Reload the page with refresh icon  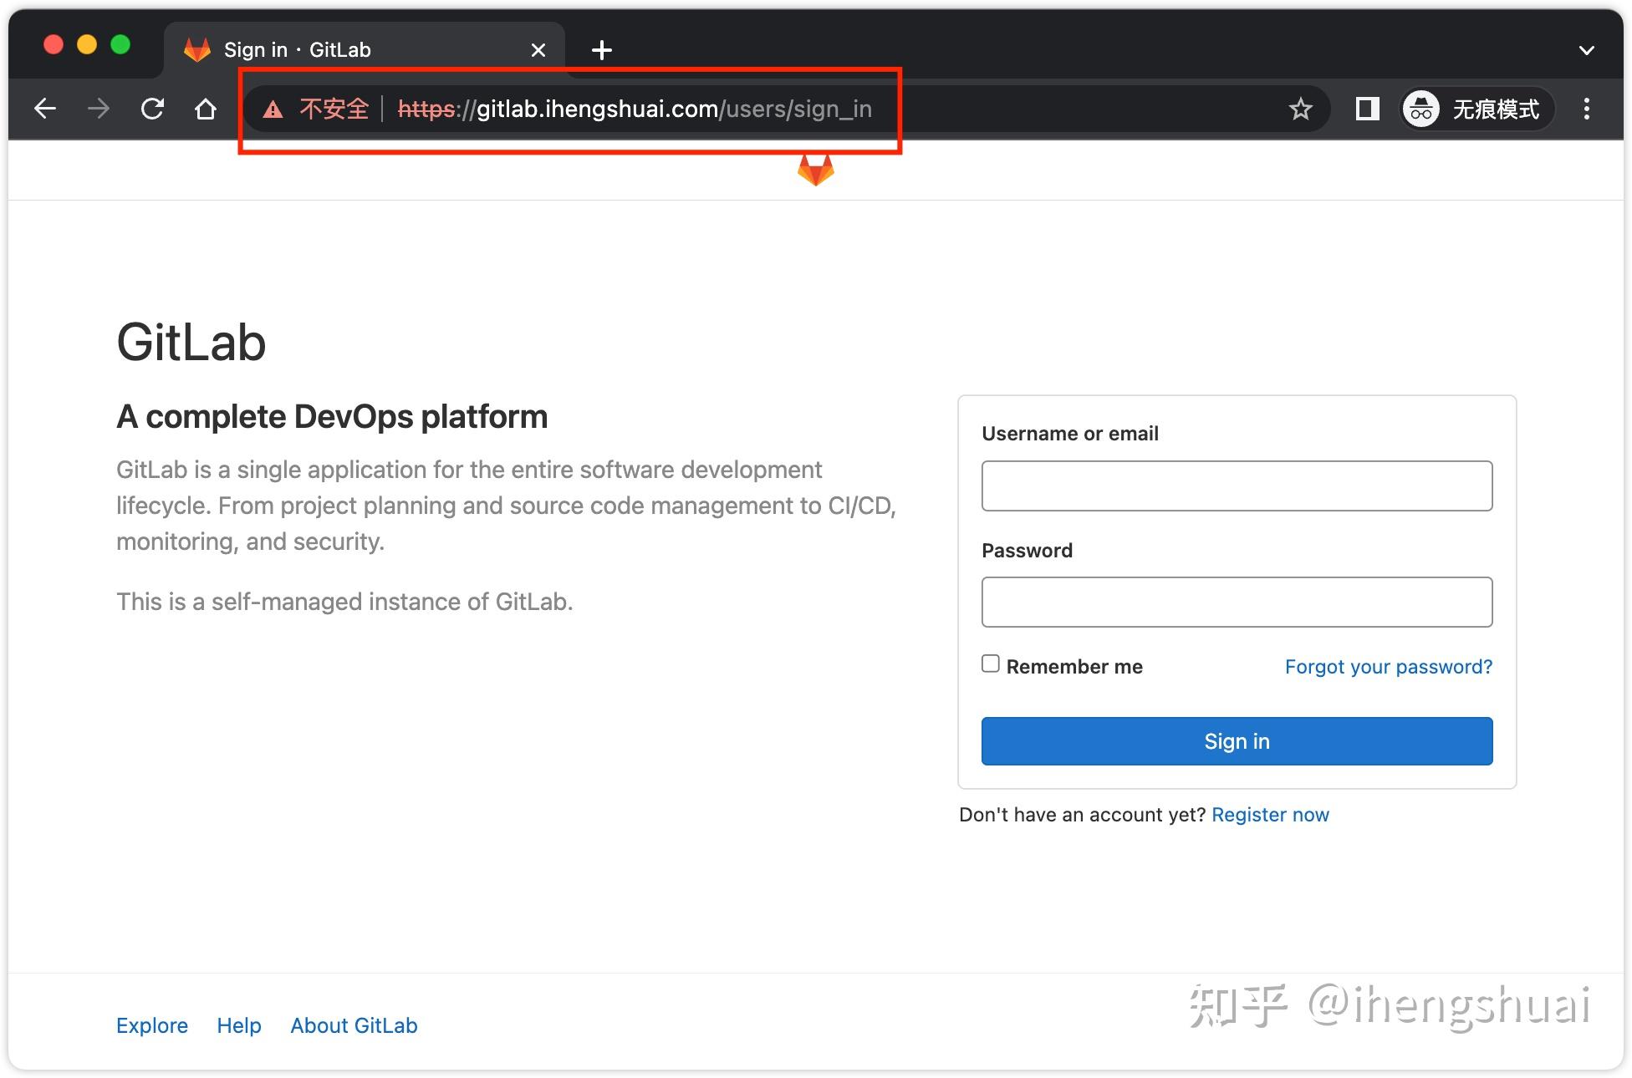(x=152, y=109)
